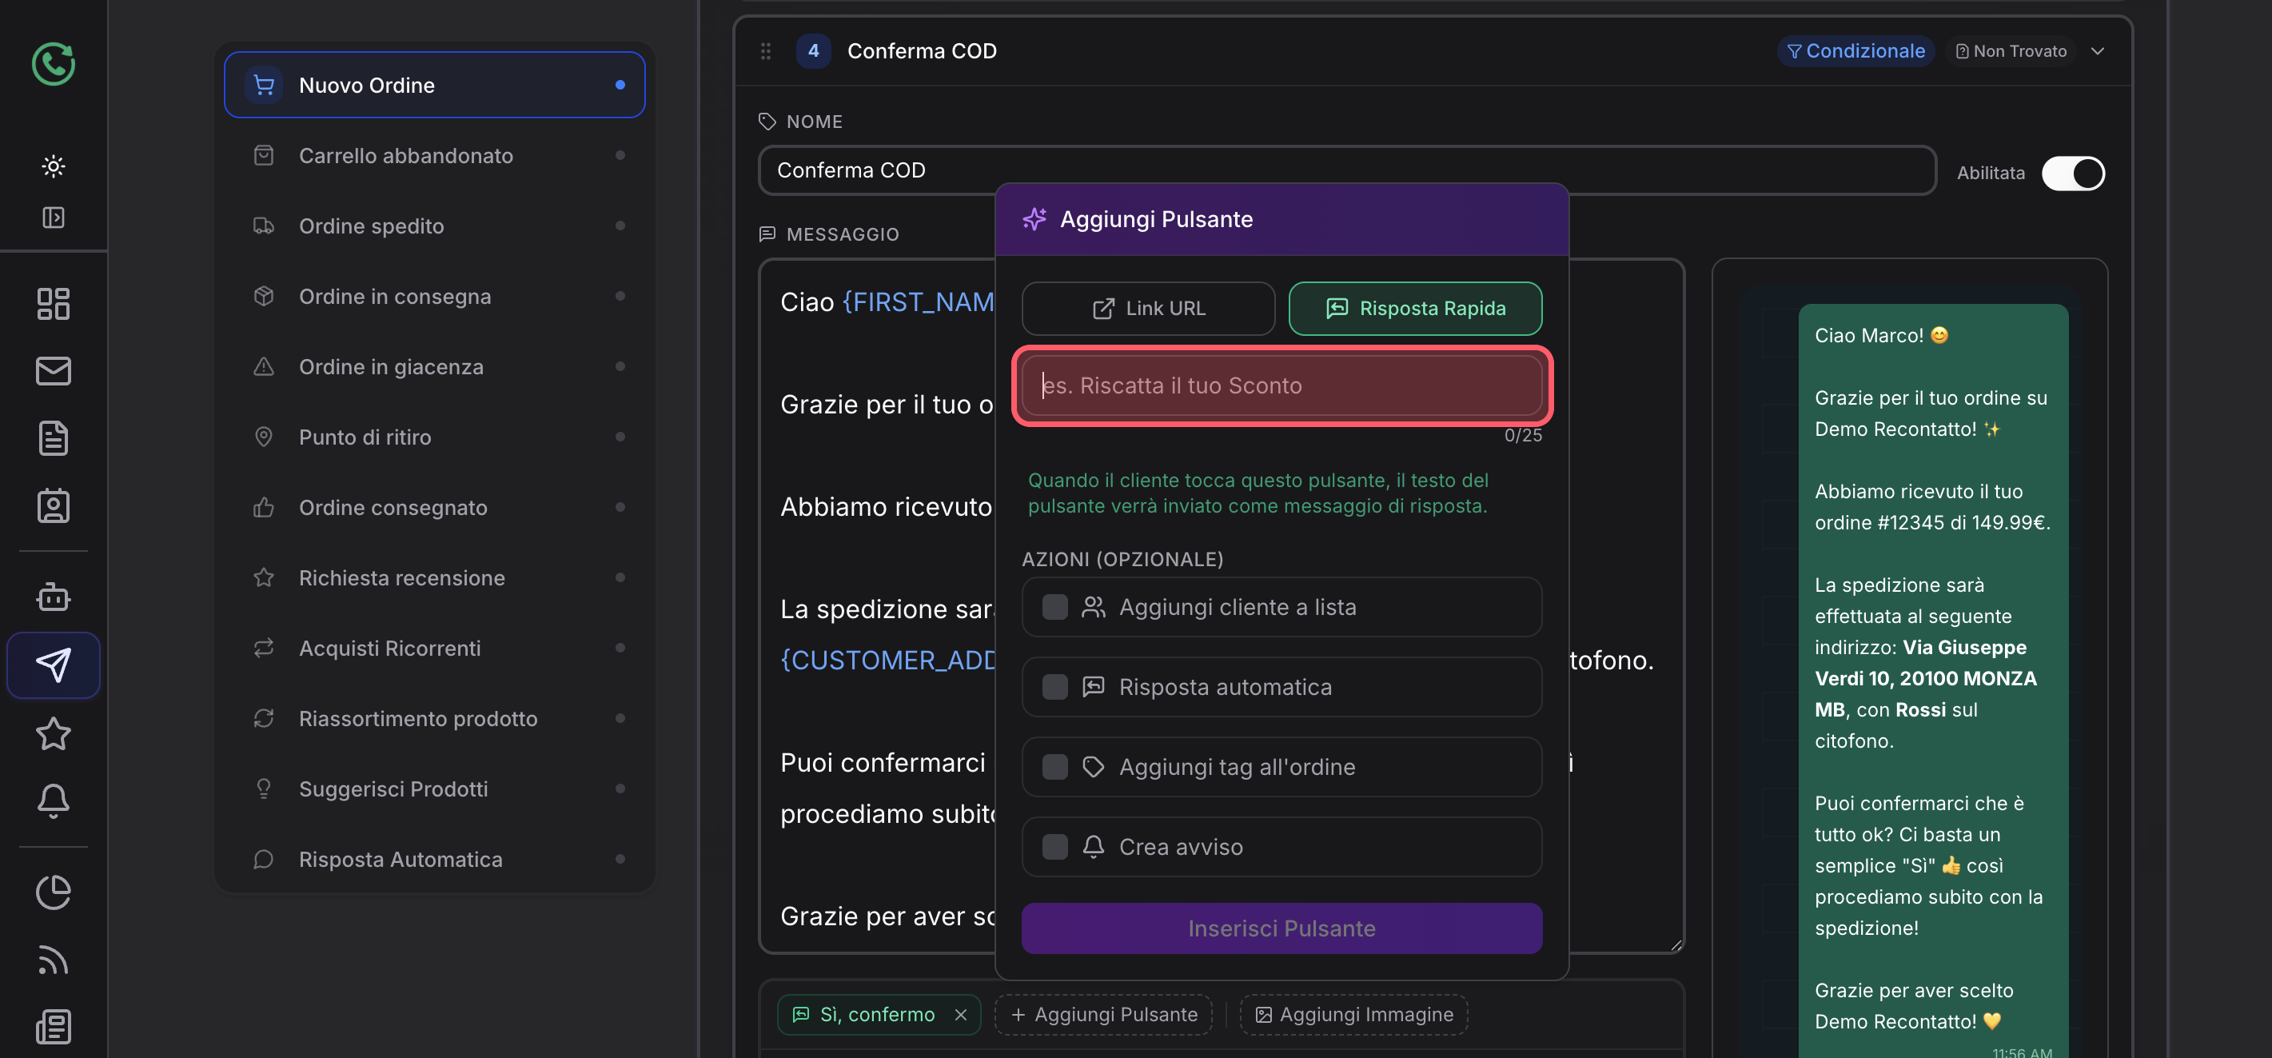This screenshot has height=1058, width=2272.
Task: Select Suggerisci Prodotti automation
Action: point(434,789)
